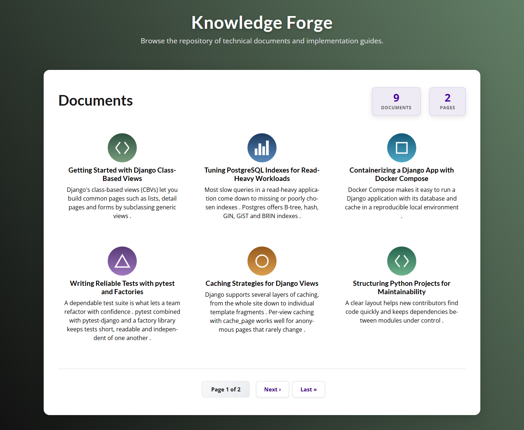
Task: Click the description starting 'A dependable test suite'
Action: (122, 320)
